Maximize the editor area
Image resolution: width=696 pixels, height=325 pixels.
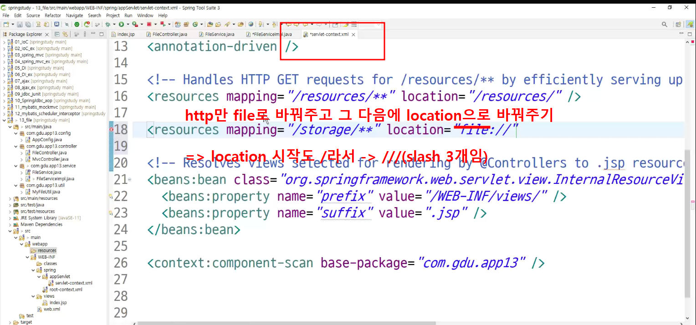tap(689, 34)
